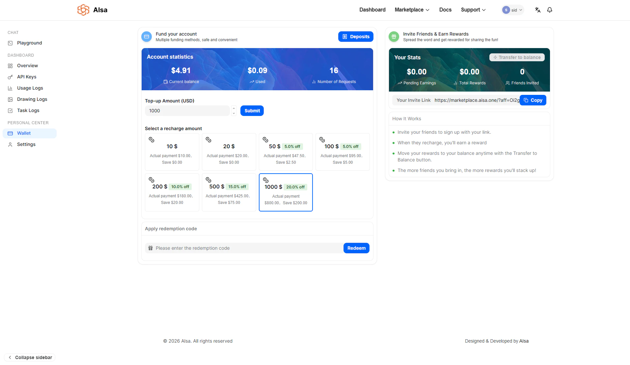Select the 50 $ recharge option

pyautogui.click(x=286, y=152)
